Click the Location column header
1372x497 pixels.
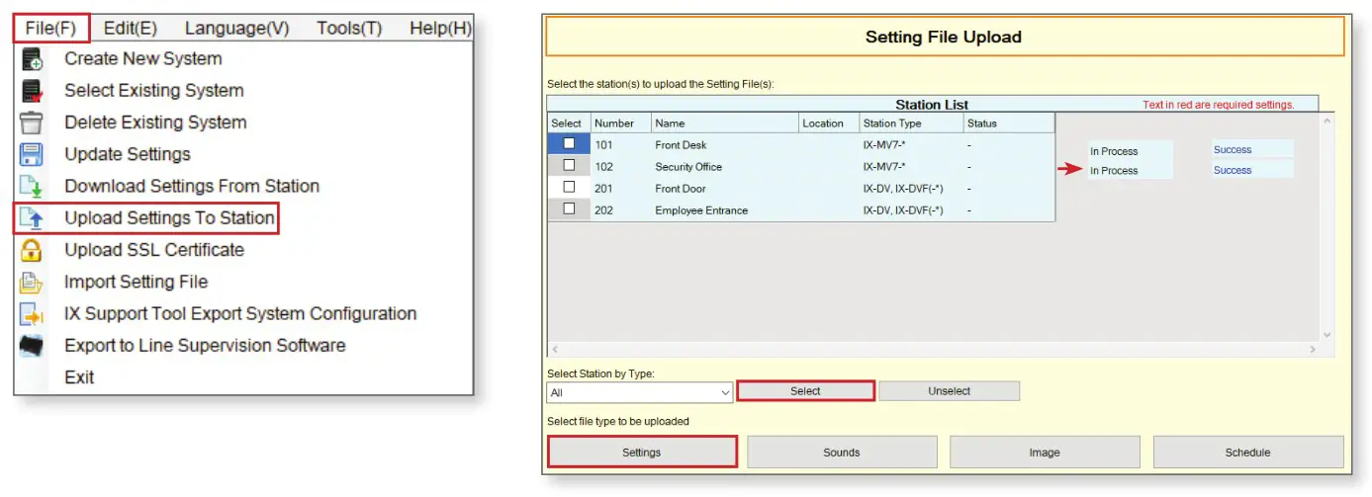(828, 124)
